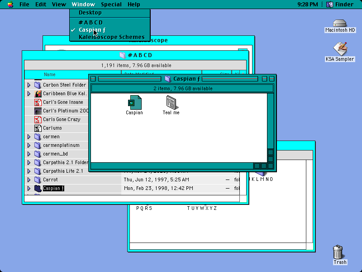362x272 pixels.
Task: Click the carmen folder icon
Action: pyautogui.click(x=38, y=137)
